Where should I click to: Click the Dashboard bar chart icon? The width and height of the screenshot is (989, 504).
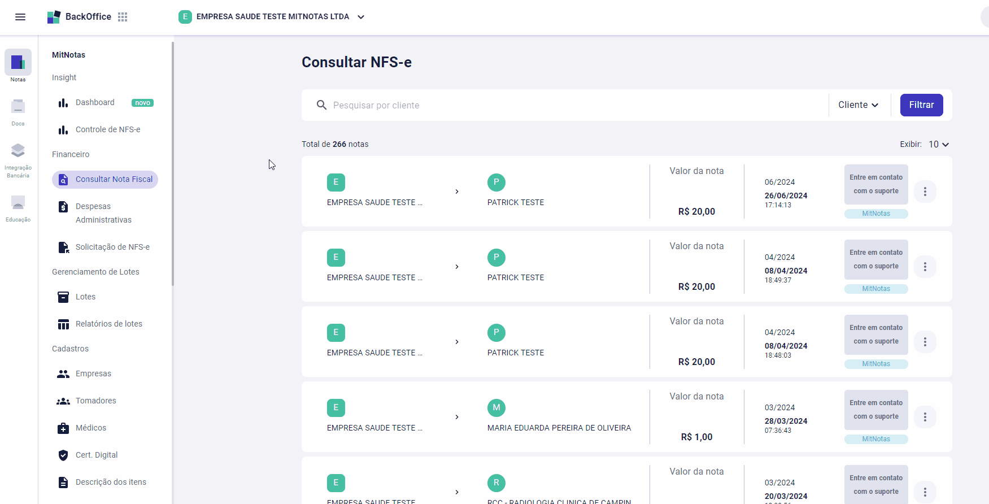click(x=63, y=103)
